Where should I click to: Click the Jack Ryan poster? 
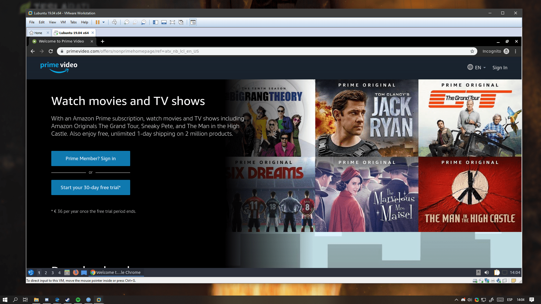pos(367,118)
